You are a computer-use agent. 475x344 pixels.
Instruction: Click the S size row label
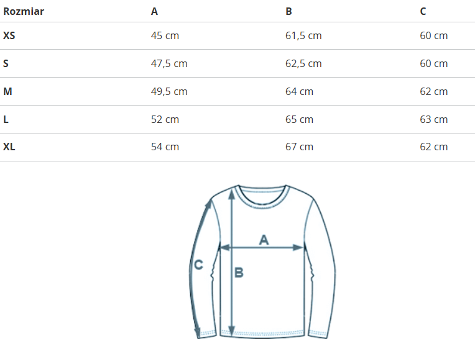pyautogui.click(x=6, y=63)
